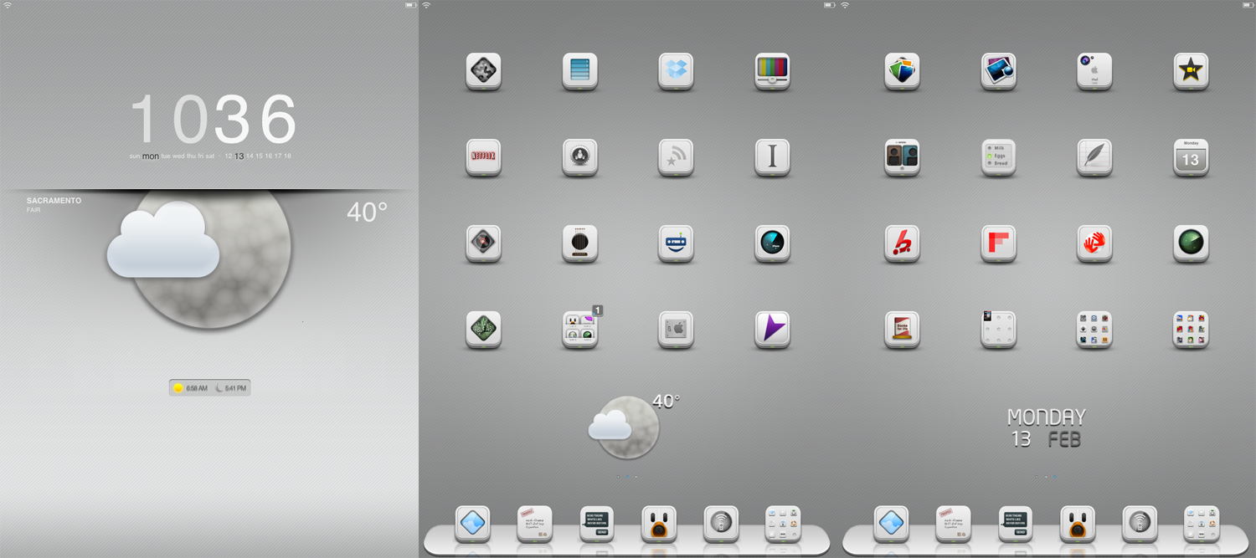Viewport: 1256px width, 558px height.
Task: Open the color-bars TV app icon
Action: [772, 71]
